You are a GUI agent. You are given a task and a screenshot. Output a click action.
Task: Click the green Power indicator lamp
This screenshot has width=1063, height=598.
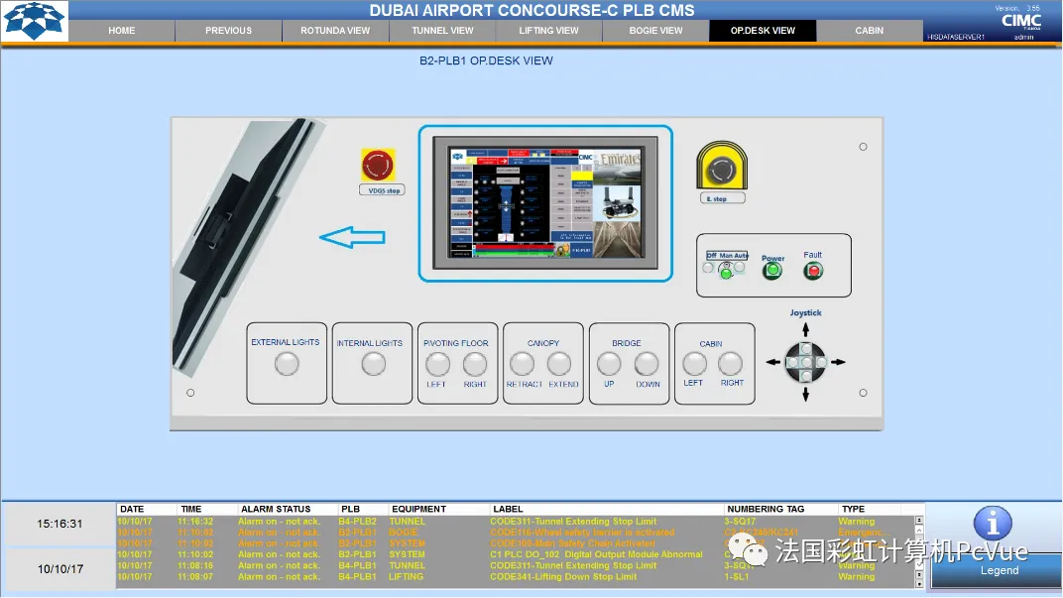pyautogui.click(x=772, y=271)
